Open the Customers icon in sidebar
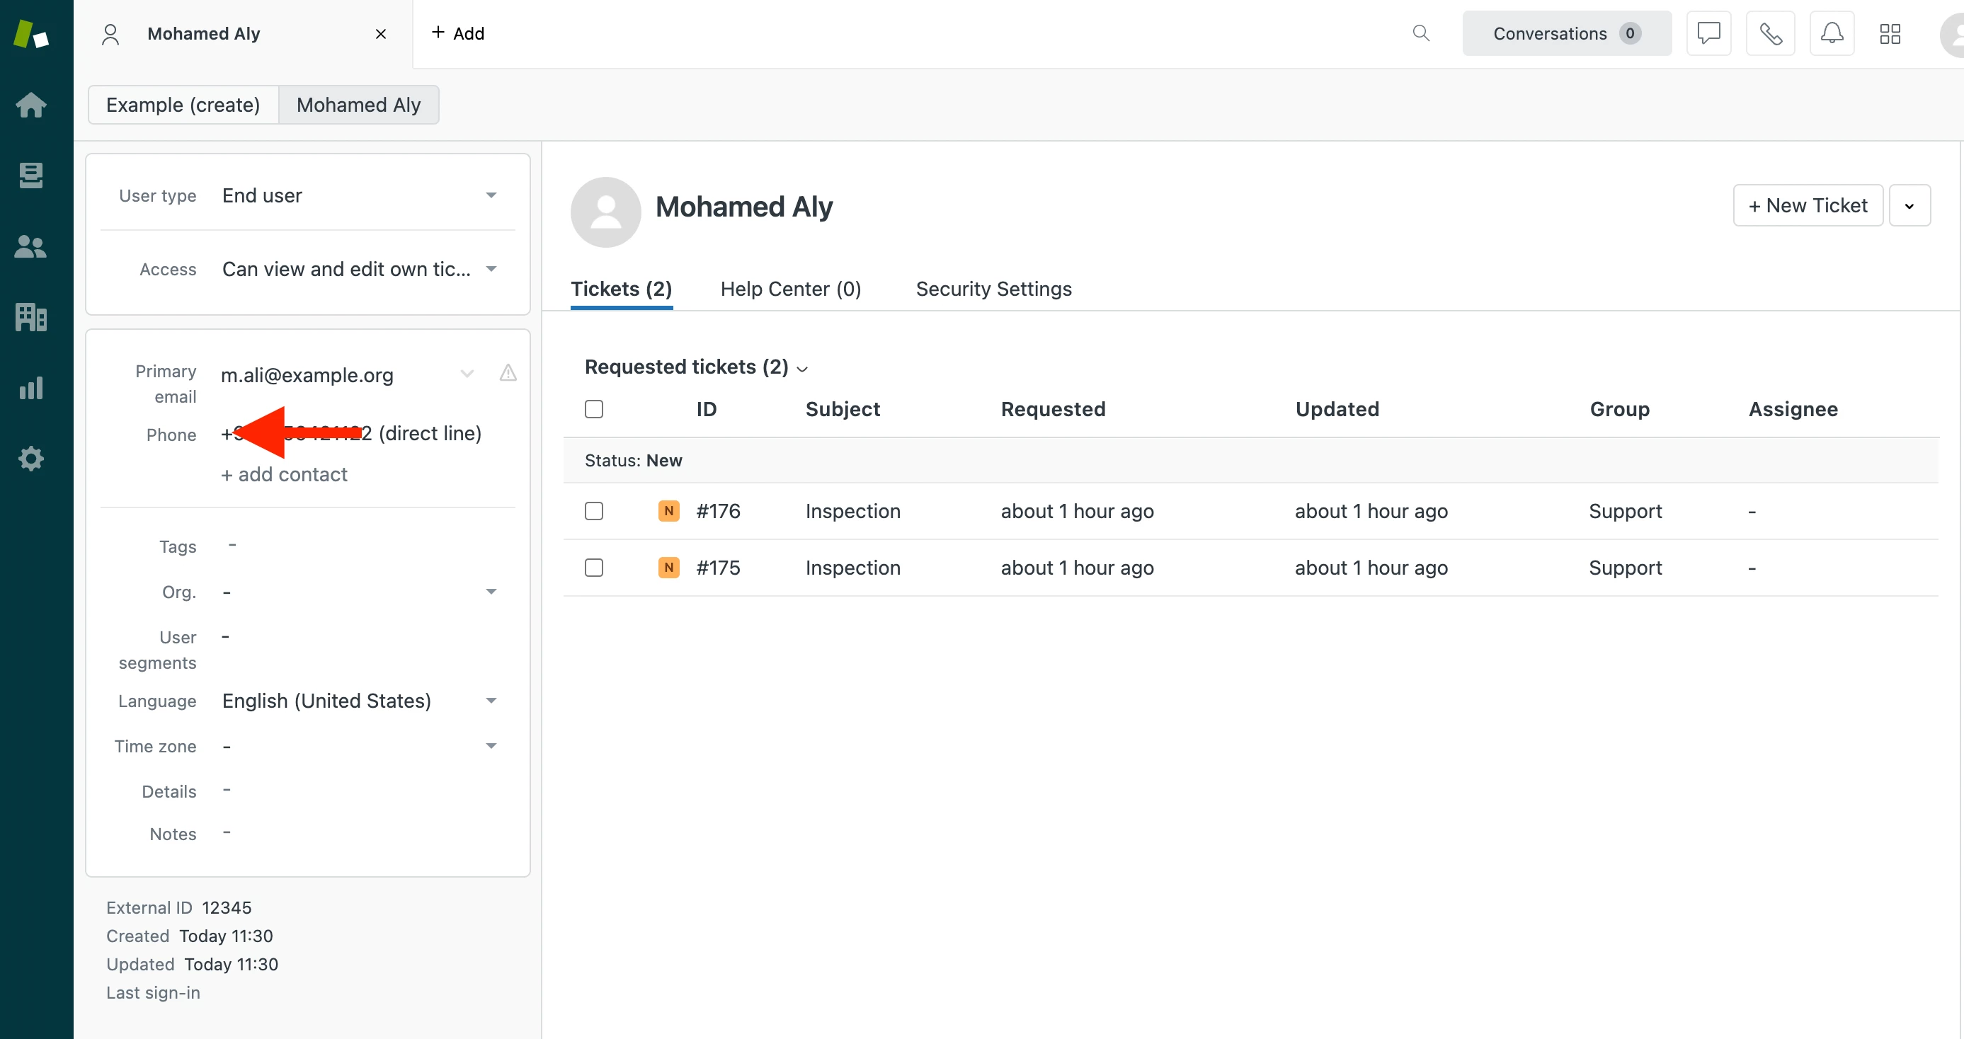This screenshot has height=1039, width=1964. (31, 246)
